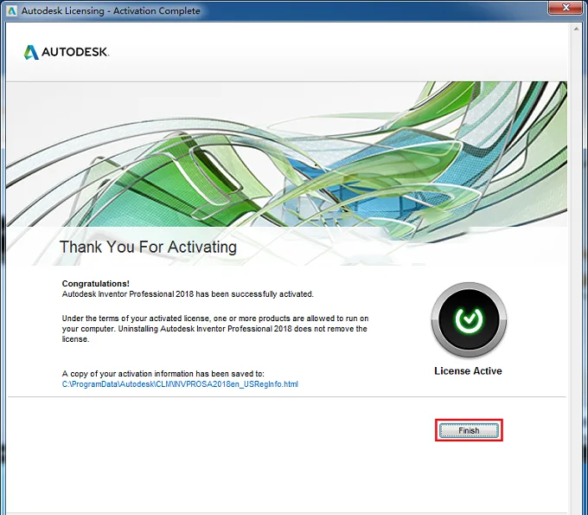This screenshot has height=515, width=588.
Task: Close the Autodesk Licensing window
Action: (566, 7)
